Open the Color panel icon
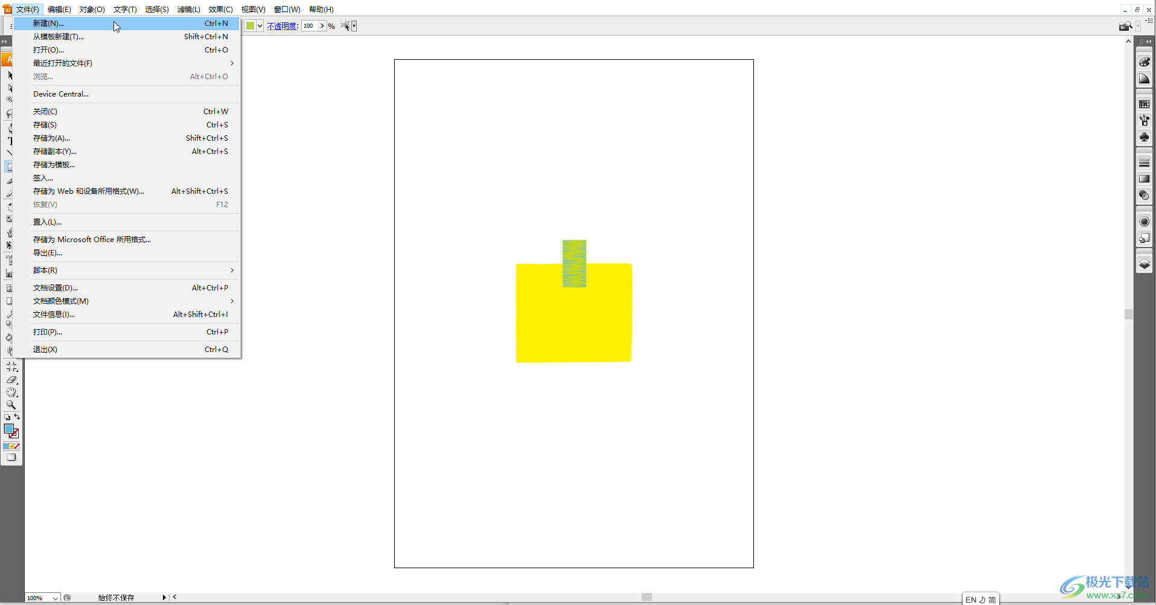The width and height of the screenshot is (1156, 605). click(x=1144, y=62)
